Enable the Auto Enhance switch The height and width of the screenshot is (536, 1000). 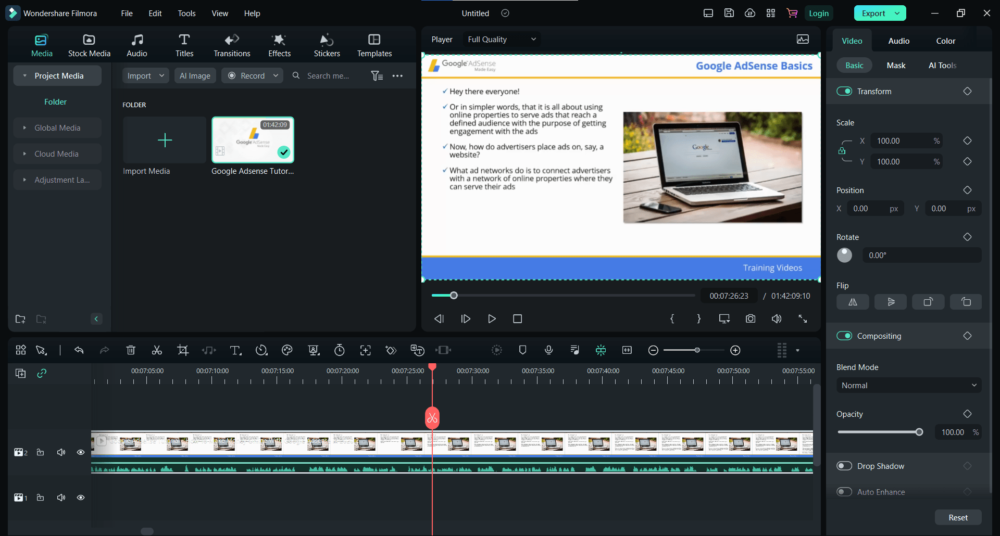[844, 492]
